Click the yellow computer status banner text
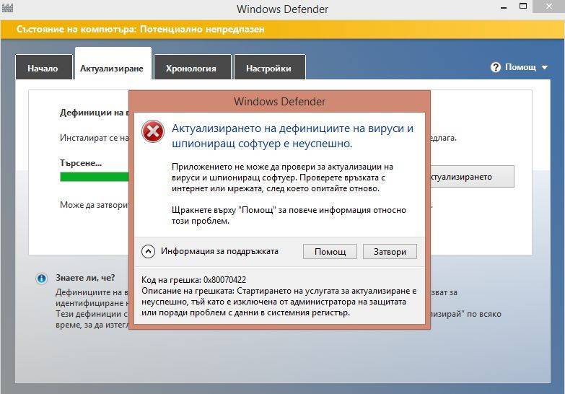 coord(140,29)
